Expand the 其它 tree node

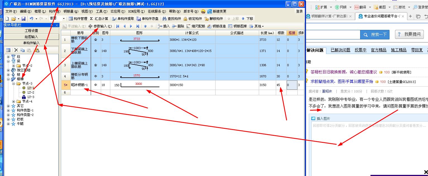[8, 106]
